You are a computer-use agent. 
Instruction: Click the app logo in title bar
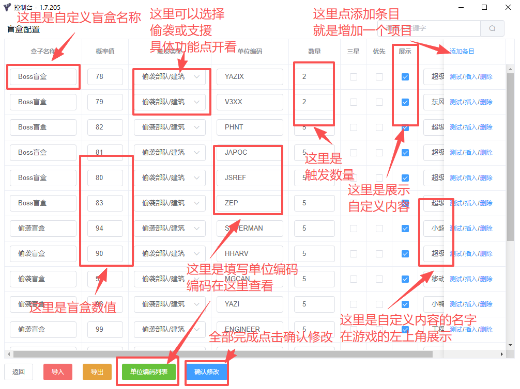tap(7, 8)
